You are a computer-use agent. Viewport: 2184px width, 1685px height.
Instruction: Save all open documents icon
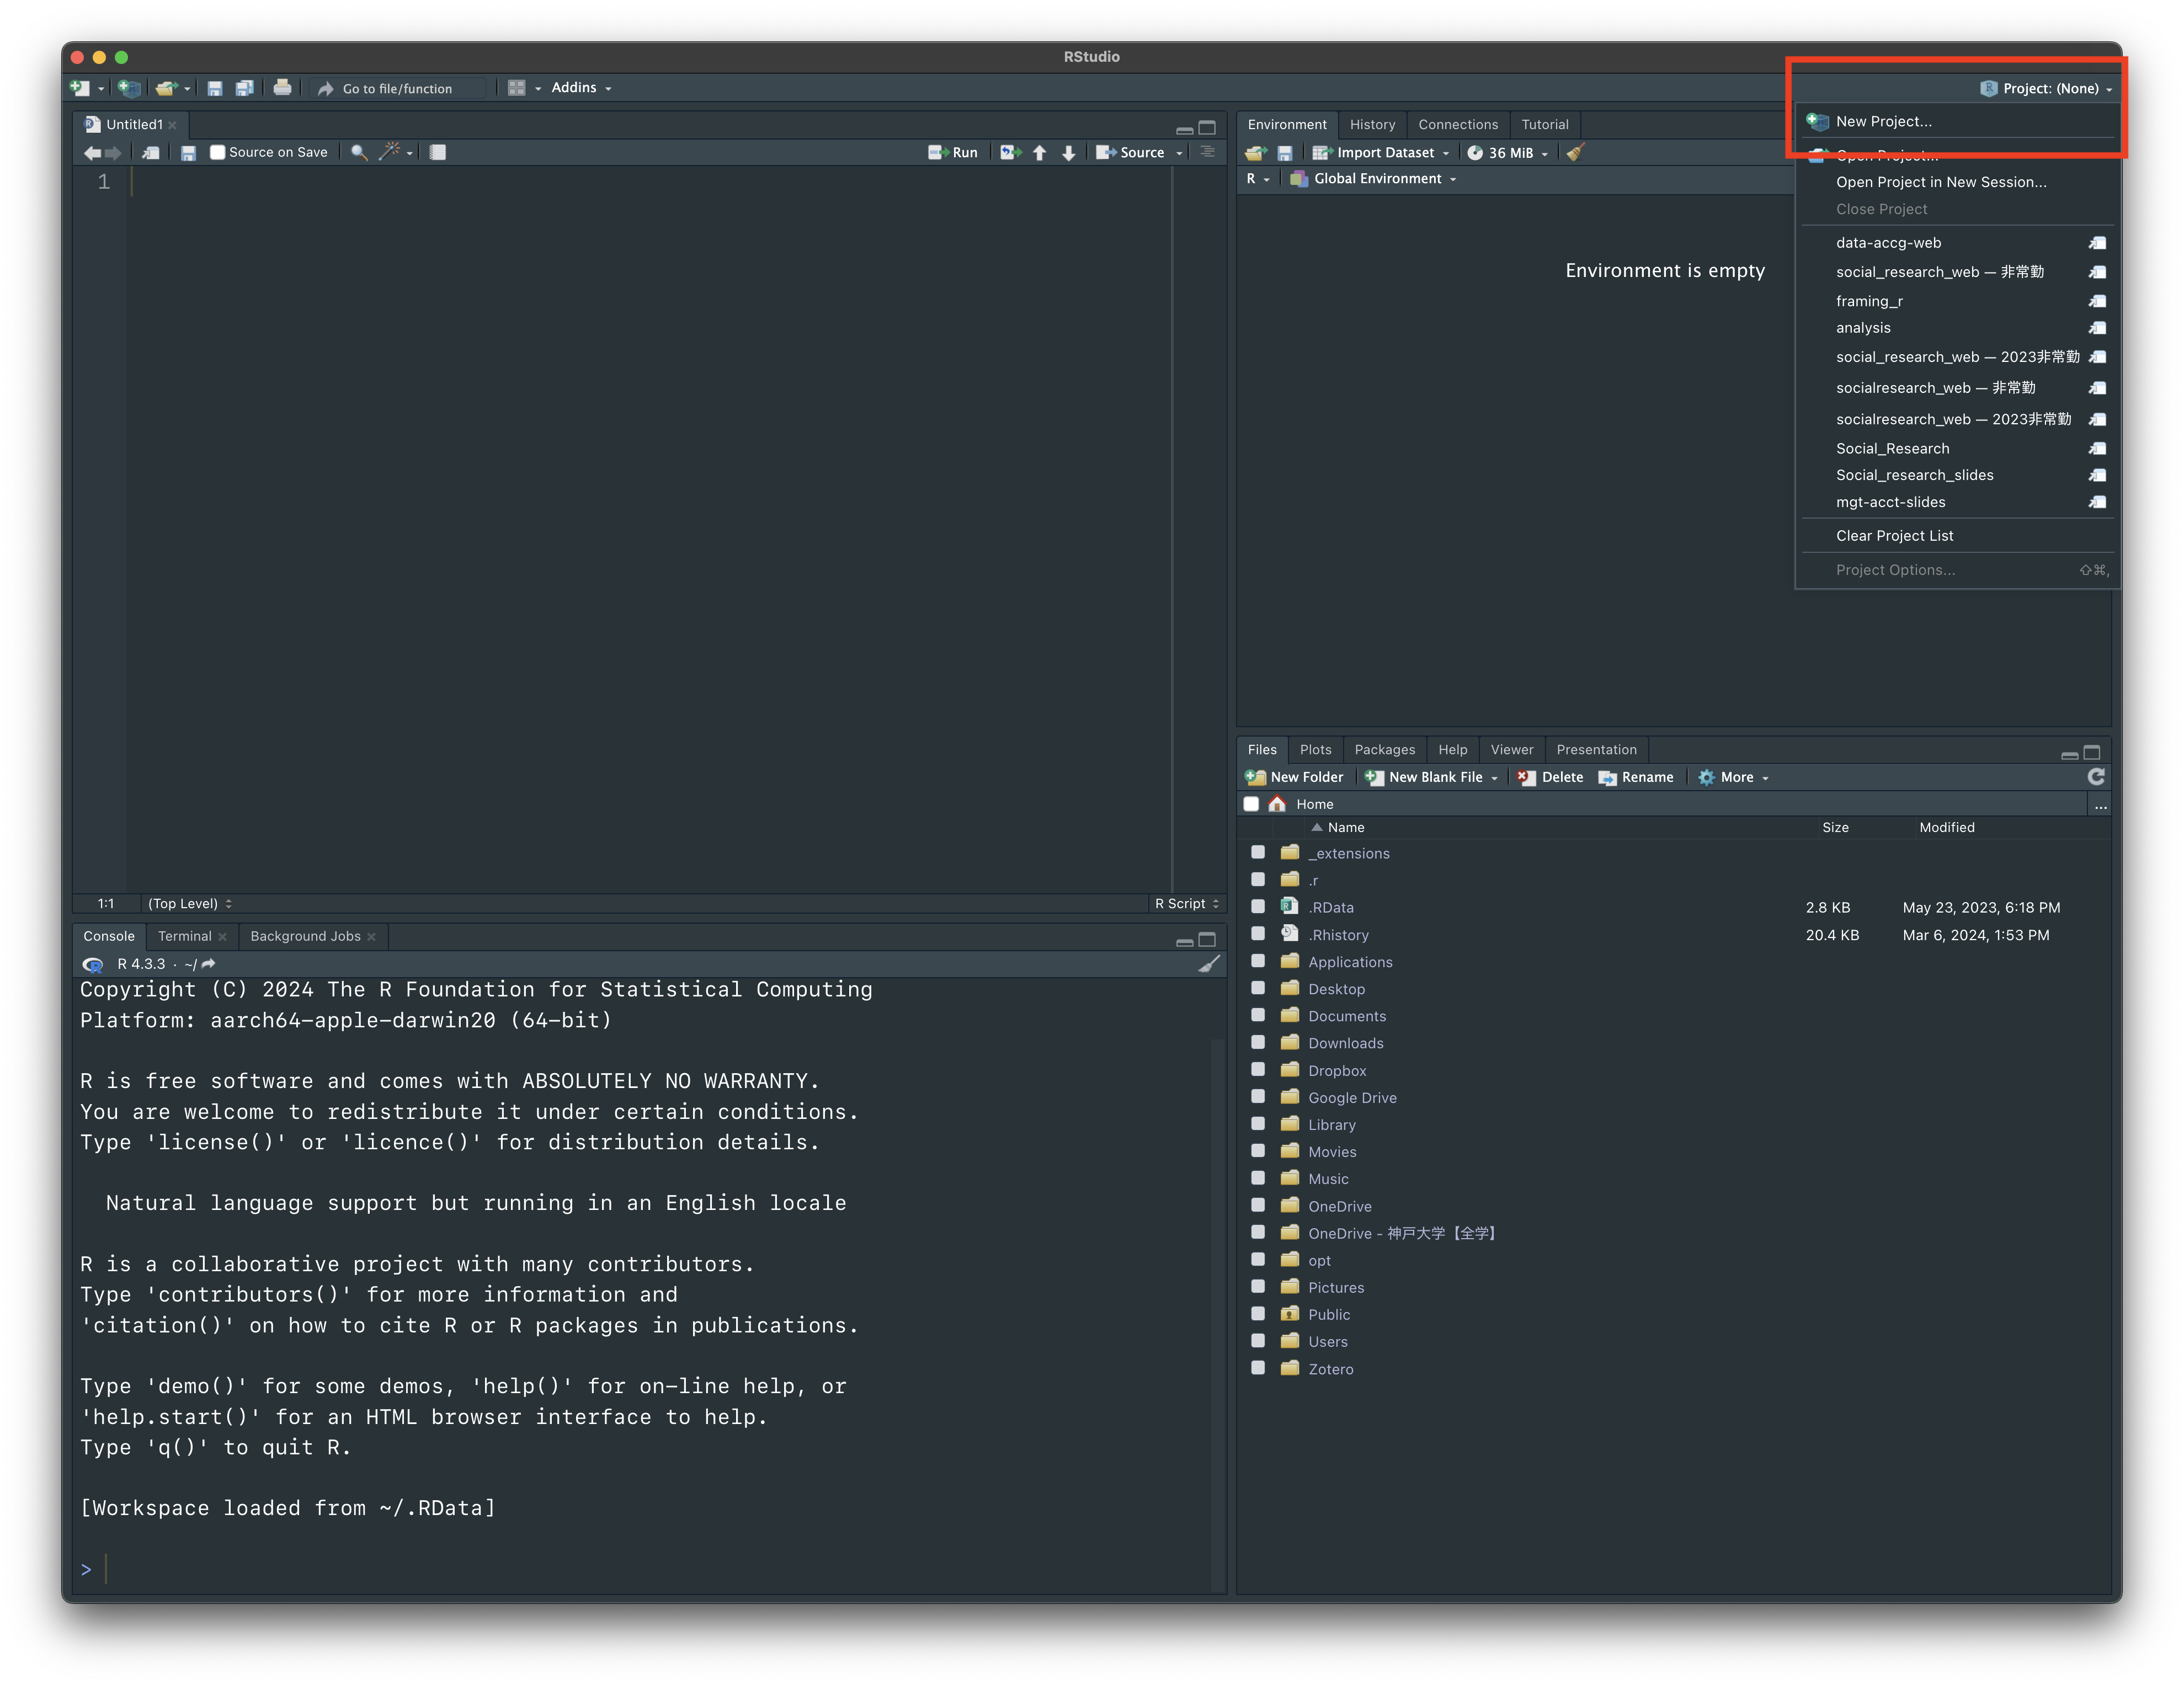(244, 88)
